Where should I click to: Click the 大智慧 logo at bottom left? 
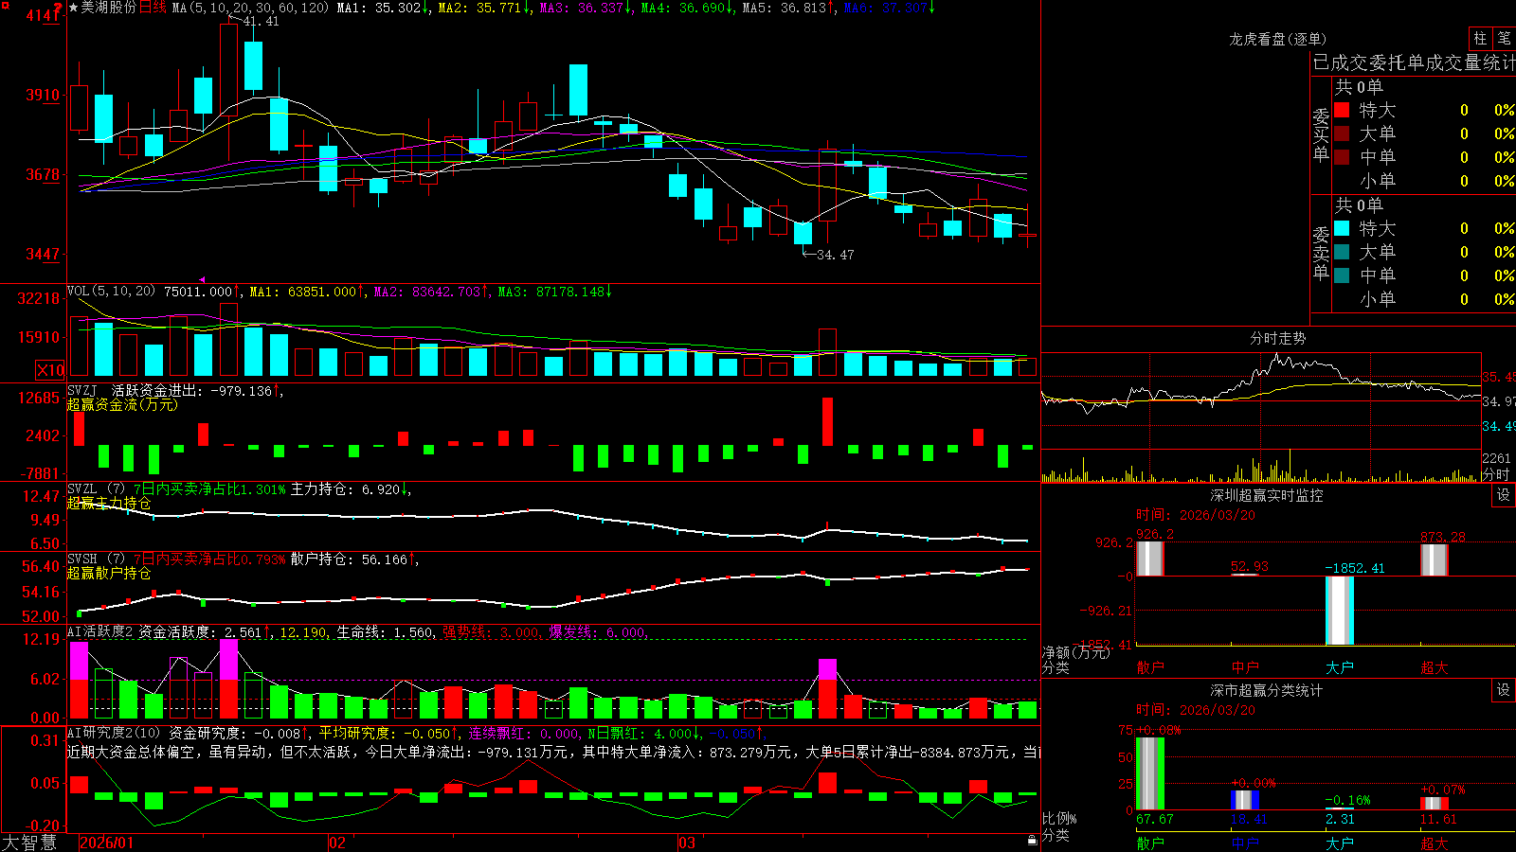29,842
